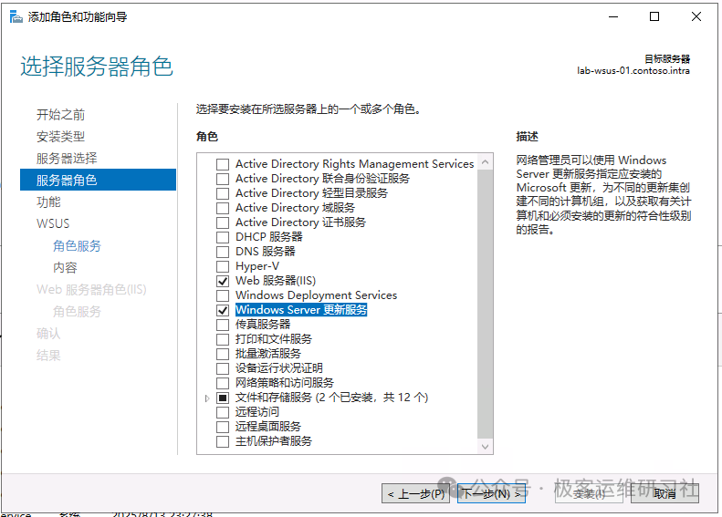Uncheck the Web 服务器(IIS) checkbox

point(223,281)
